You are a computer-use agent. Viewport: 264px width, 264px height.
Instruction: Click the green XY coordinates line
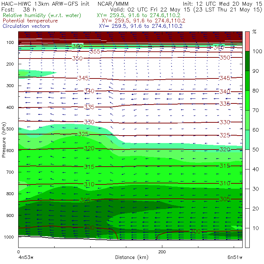click(x=138, y=15)
